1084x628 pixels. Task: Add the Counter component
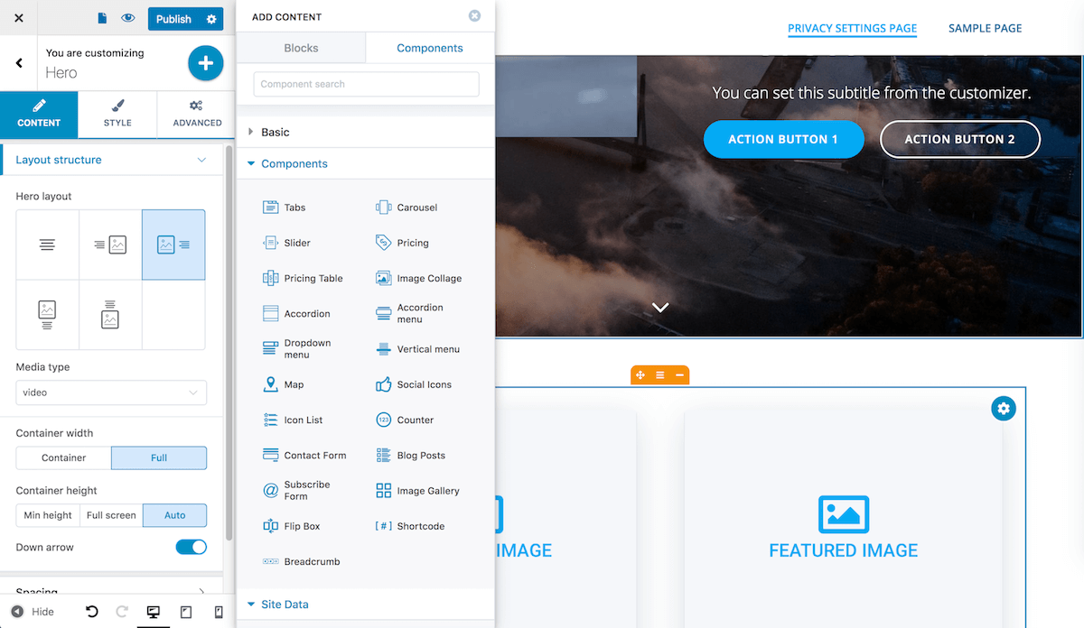[404, 420]
